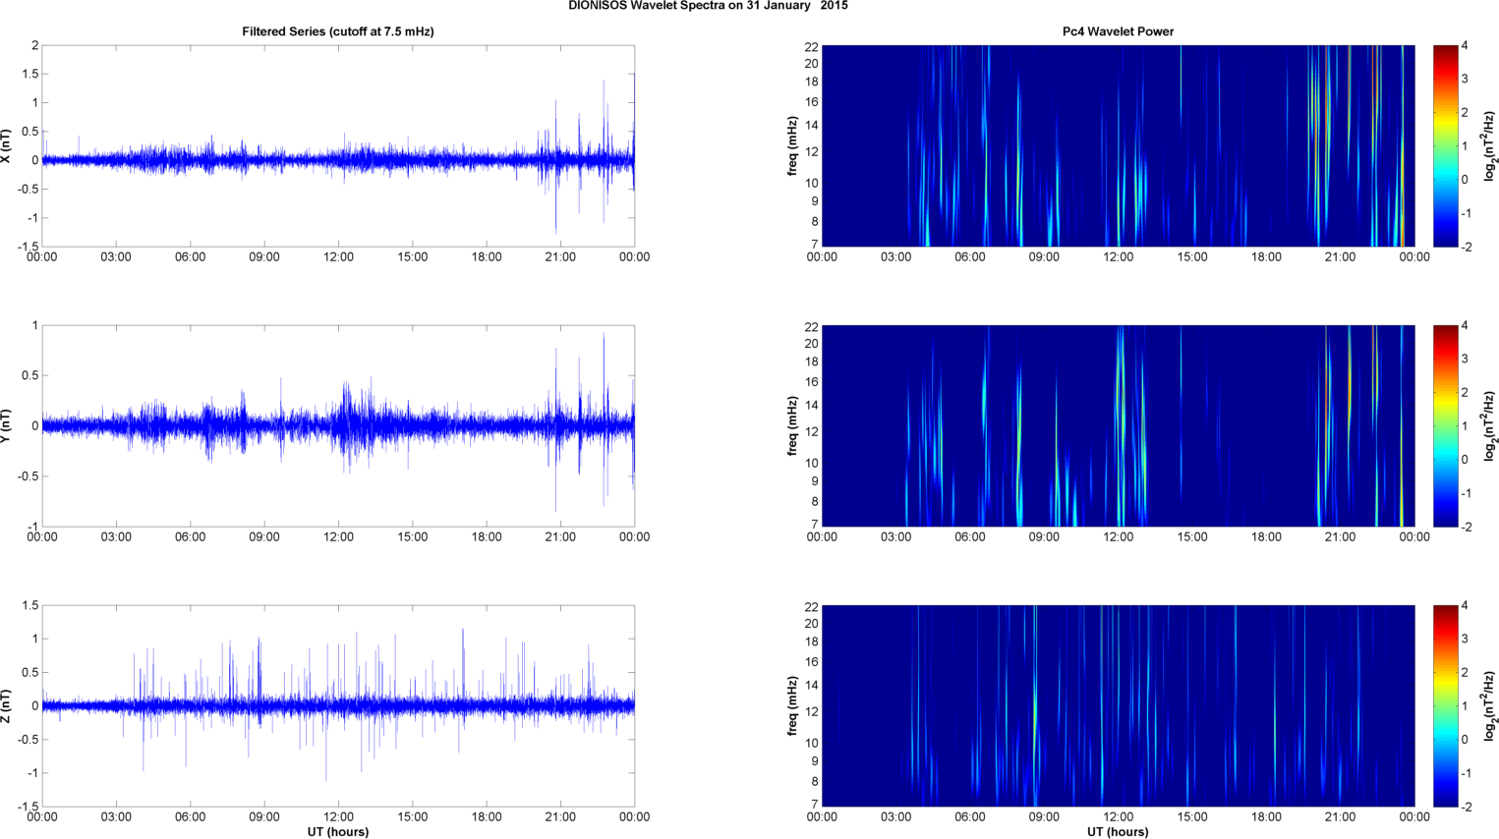
Task: Click the -2 value on the bottom colorbar scale
Action: (1466, 808)
